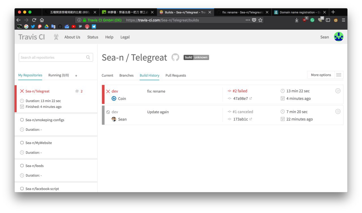Reload the page with the refresh icon
The image size is (362, 213).
[34, 20]
